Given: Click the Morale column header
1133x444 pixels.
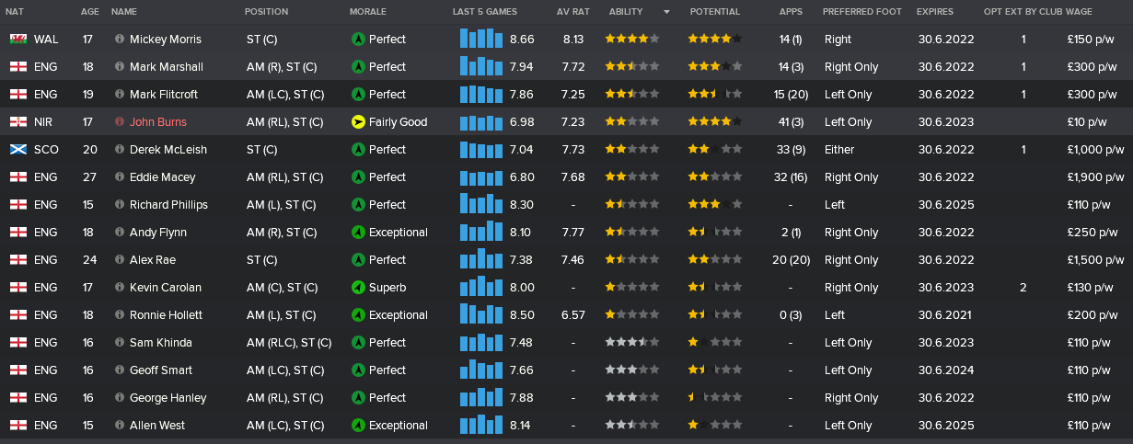Looking at the screenshot, I should [368, 12].
